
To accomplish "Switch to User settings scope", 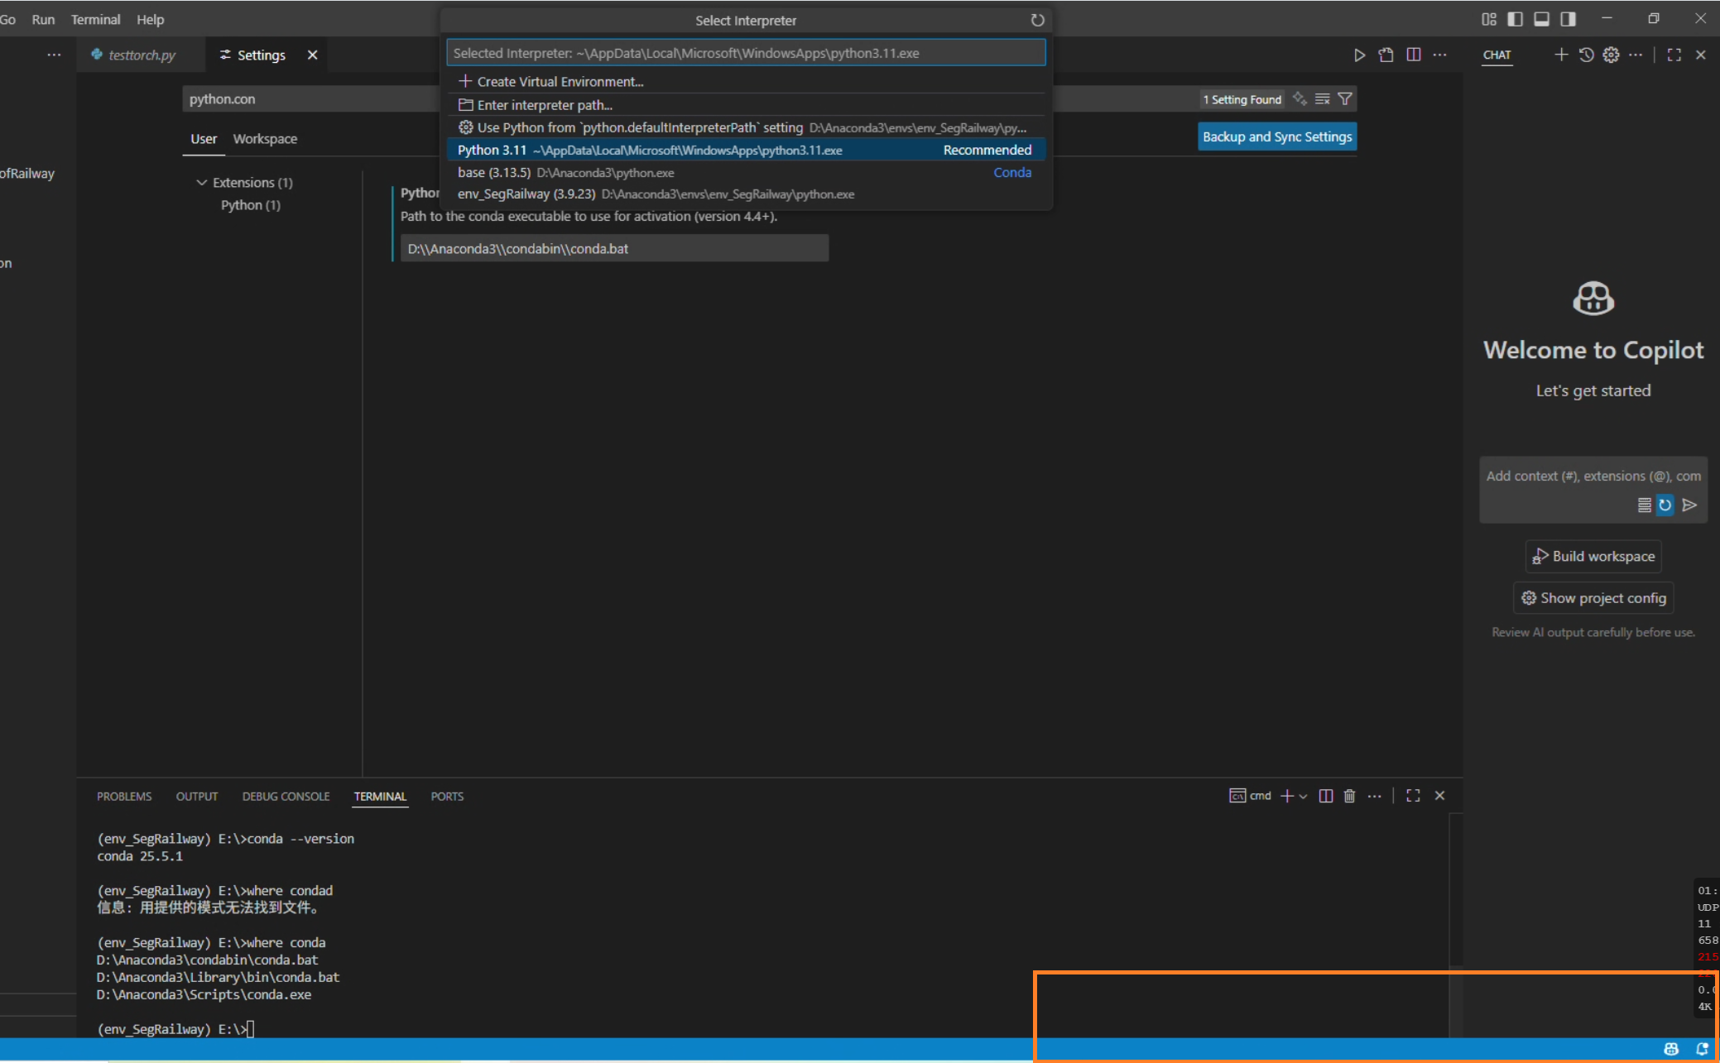I will click(204, 139).
